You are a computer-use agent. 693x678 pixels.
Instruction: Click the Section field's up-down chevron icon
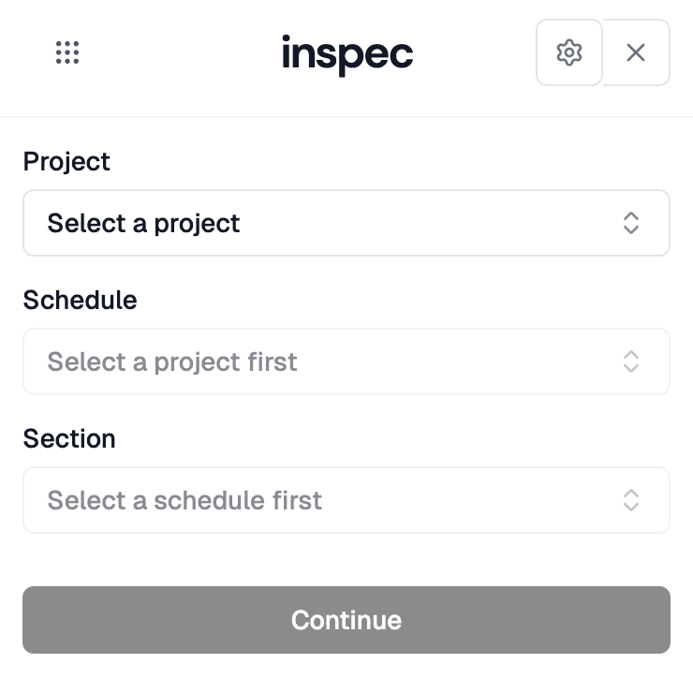[631, 500]
